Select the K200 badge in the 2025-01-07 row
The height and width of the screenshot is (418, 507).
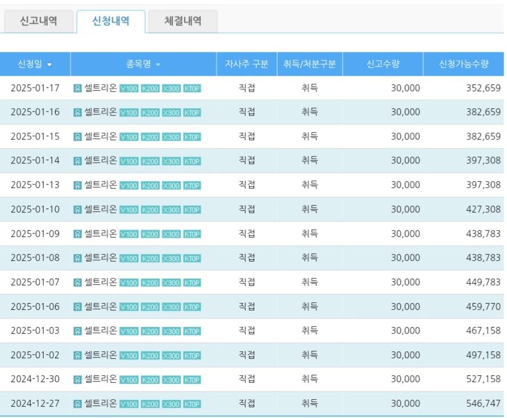click(x=150, y=283)
